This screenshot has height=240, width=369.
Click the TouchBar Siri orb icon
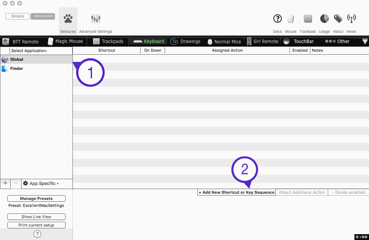(x=286, y=42)
